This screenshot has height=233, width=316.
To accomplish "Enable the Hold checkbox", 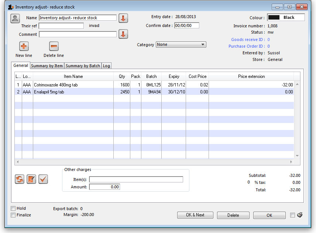I will click(13, 208).
